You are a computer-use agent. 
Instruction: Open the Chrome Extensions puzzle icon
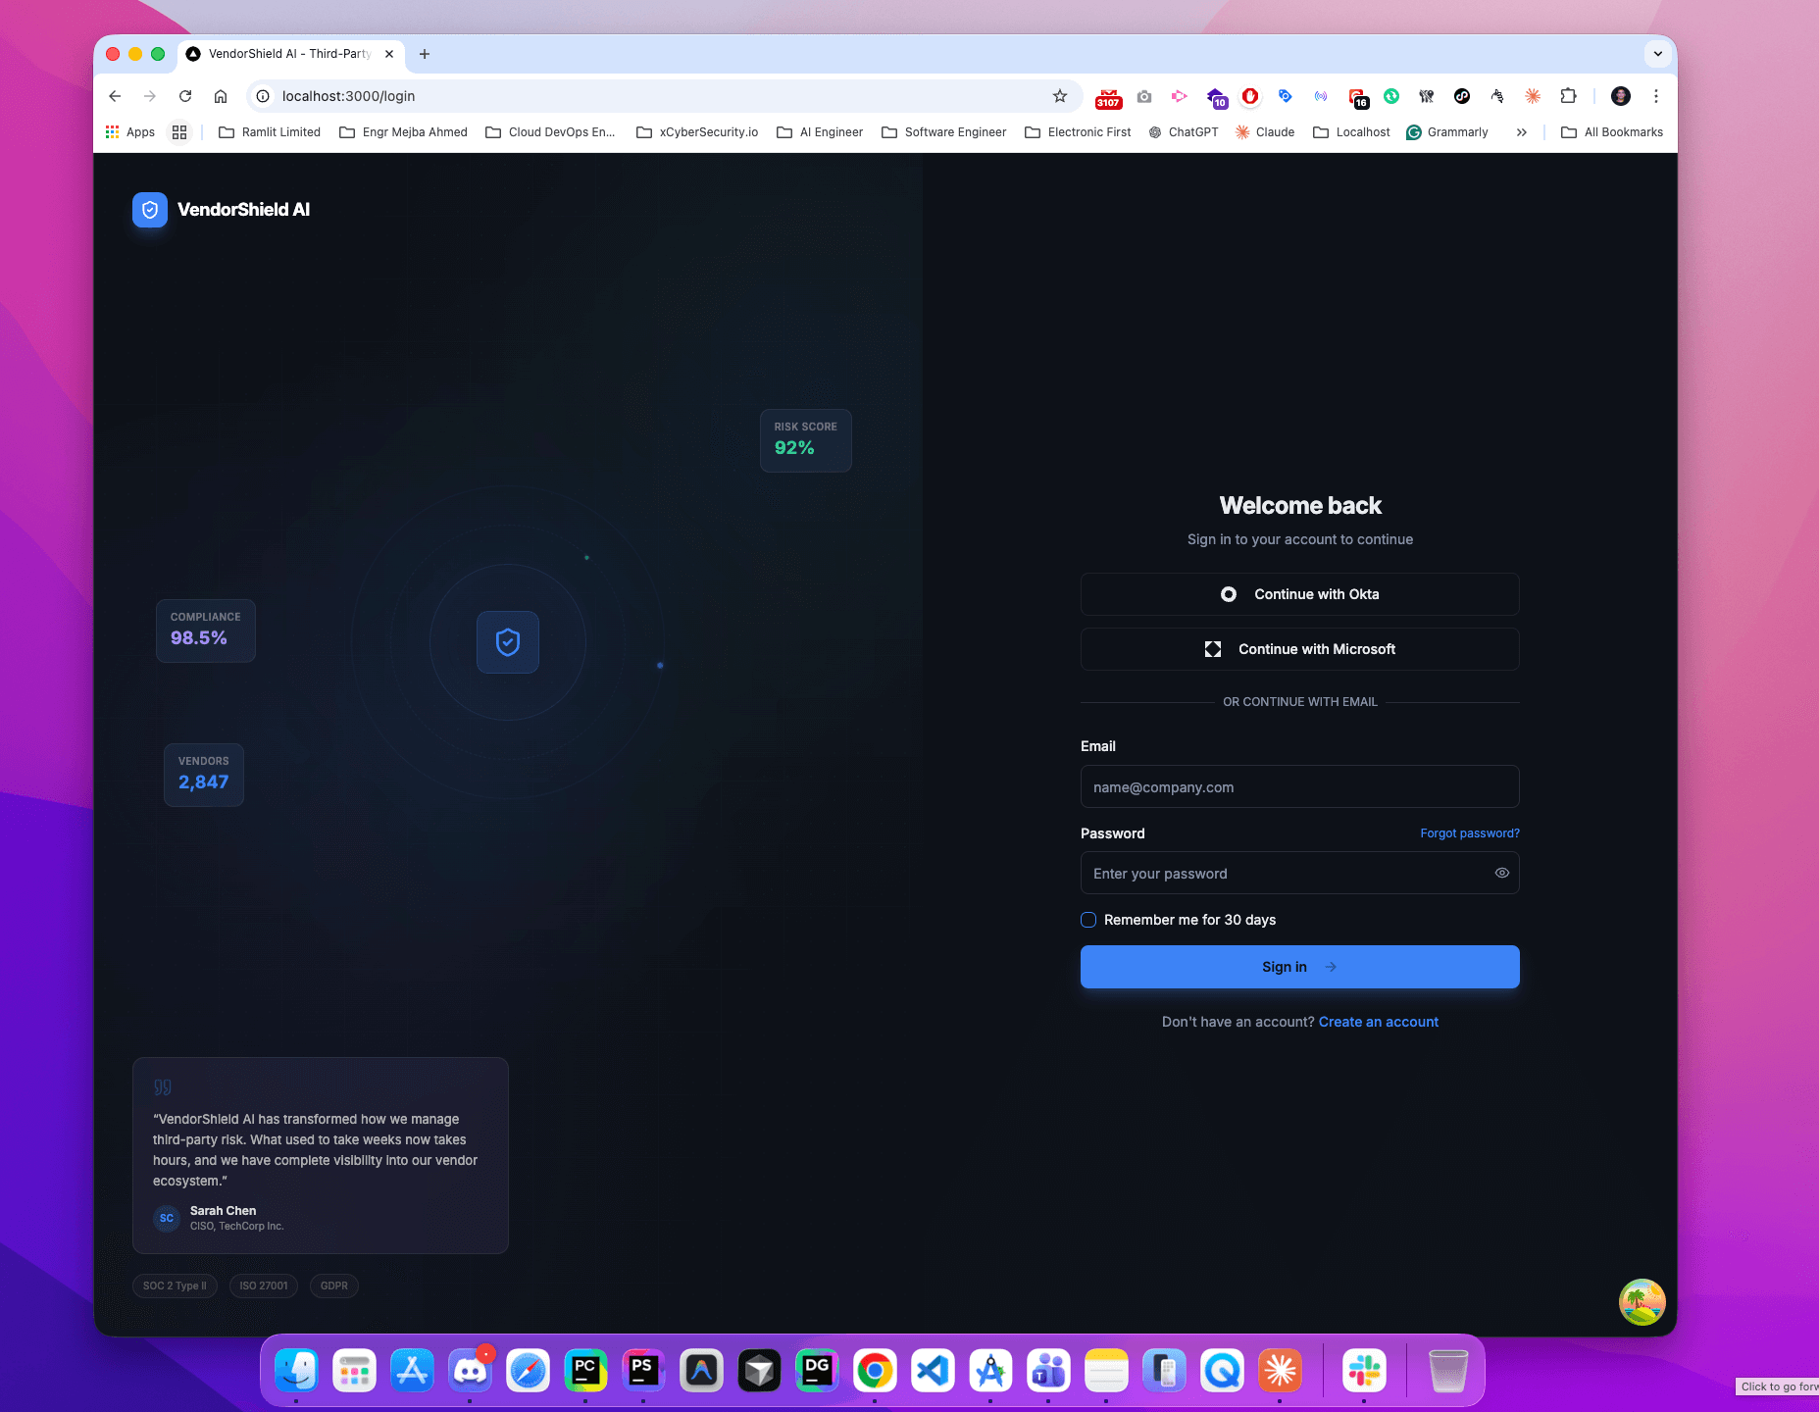click(x=1567, y=96)
